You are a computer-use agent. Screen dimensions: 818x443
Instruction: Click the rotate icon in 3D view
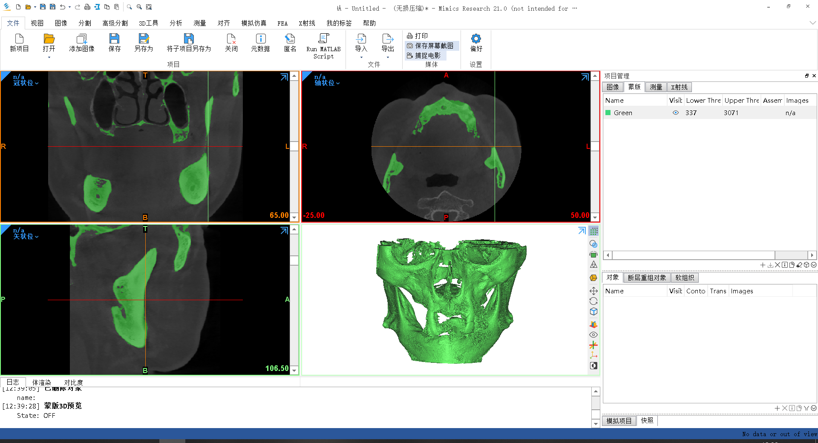[593, 301]
